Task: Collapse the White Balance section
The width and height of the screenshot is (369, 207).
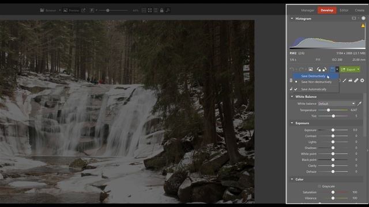Action: pos(292,97)
